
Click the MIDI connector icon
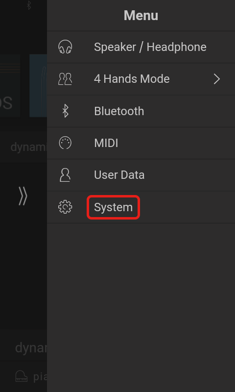[x=65, y=143]
